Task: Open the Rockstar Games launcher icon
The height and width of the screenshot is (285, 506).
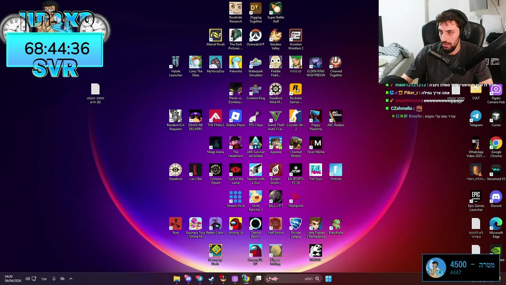Action: tap(296, 93)
